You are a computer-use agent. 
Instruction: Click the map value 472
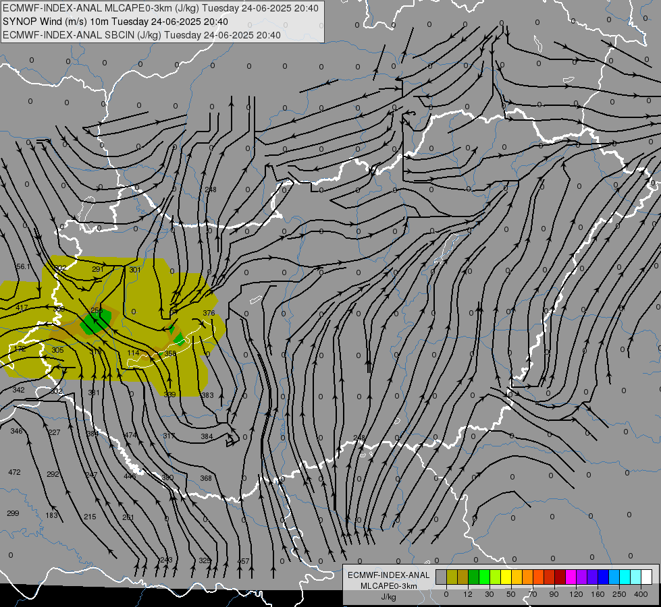[14, 472]
